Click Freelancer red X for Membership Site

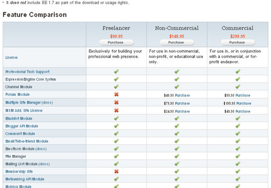click(116, 171)
